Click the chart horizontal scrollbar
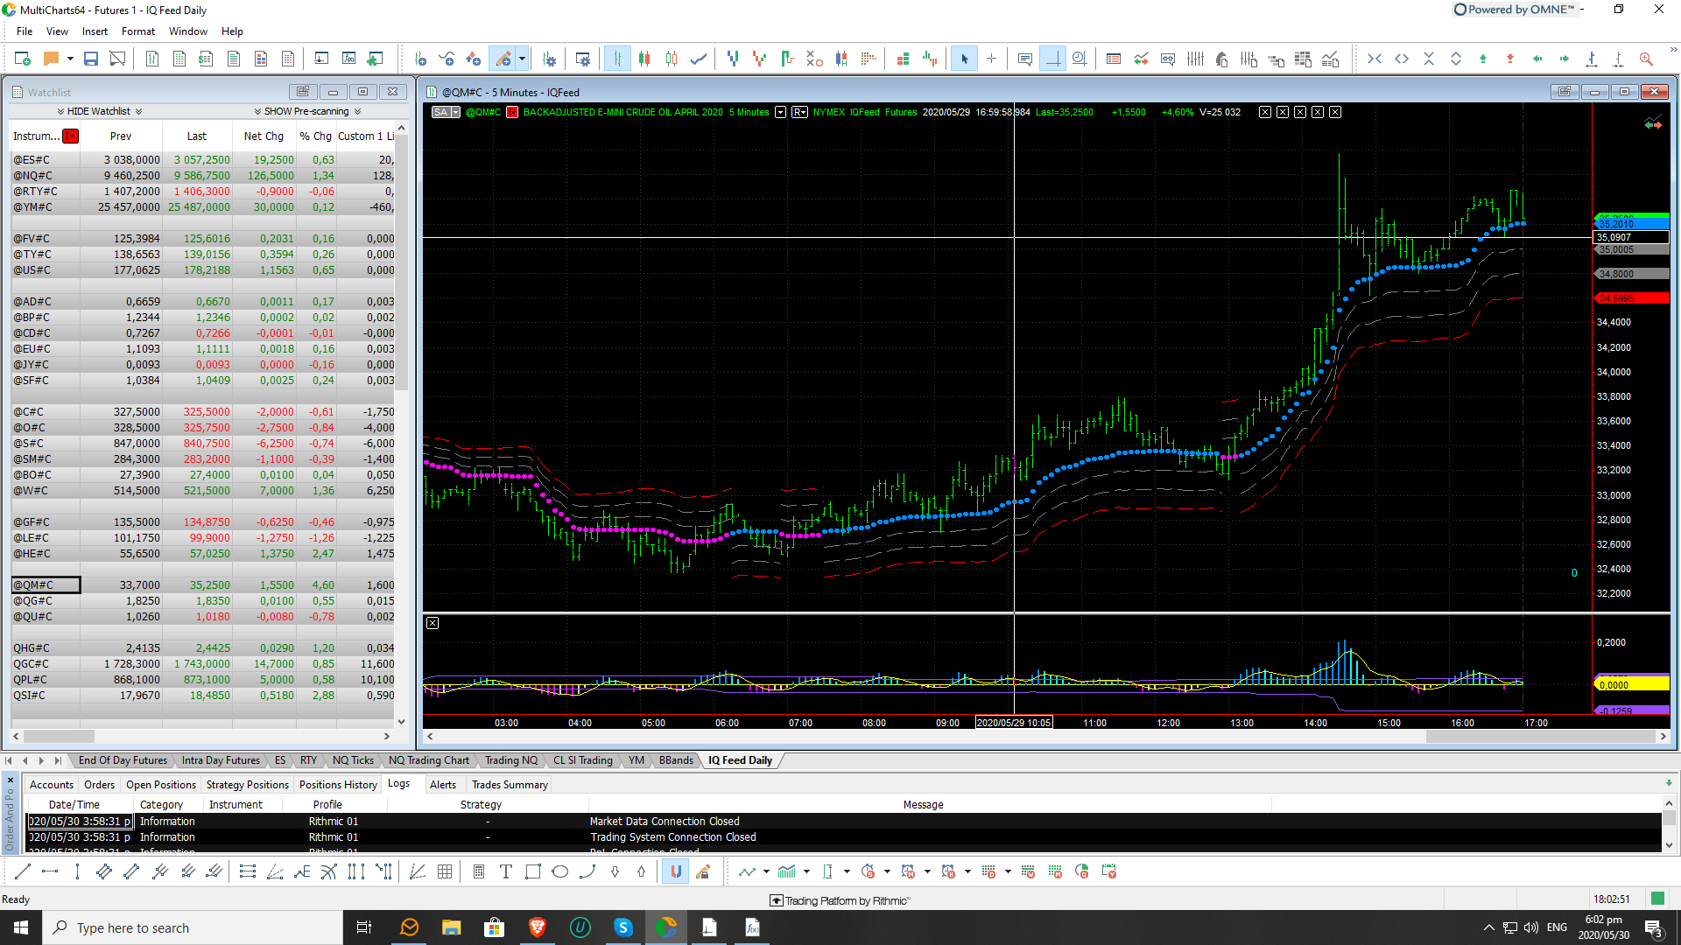 click(1045, 737)
